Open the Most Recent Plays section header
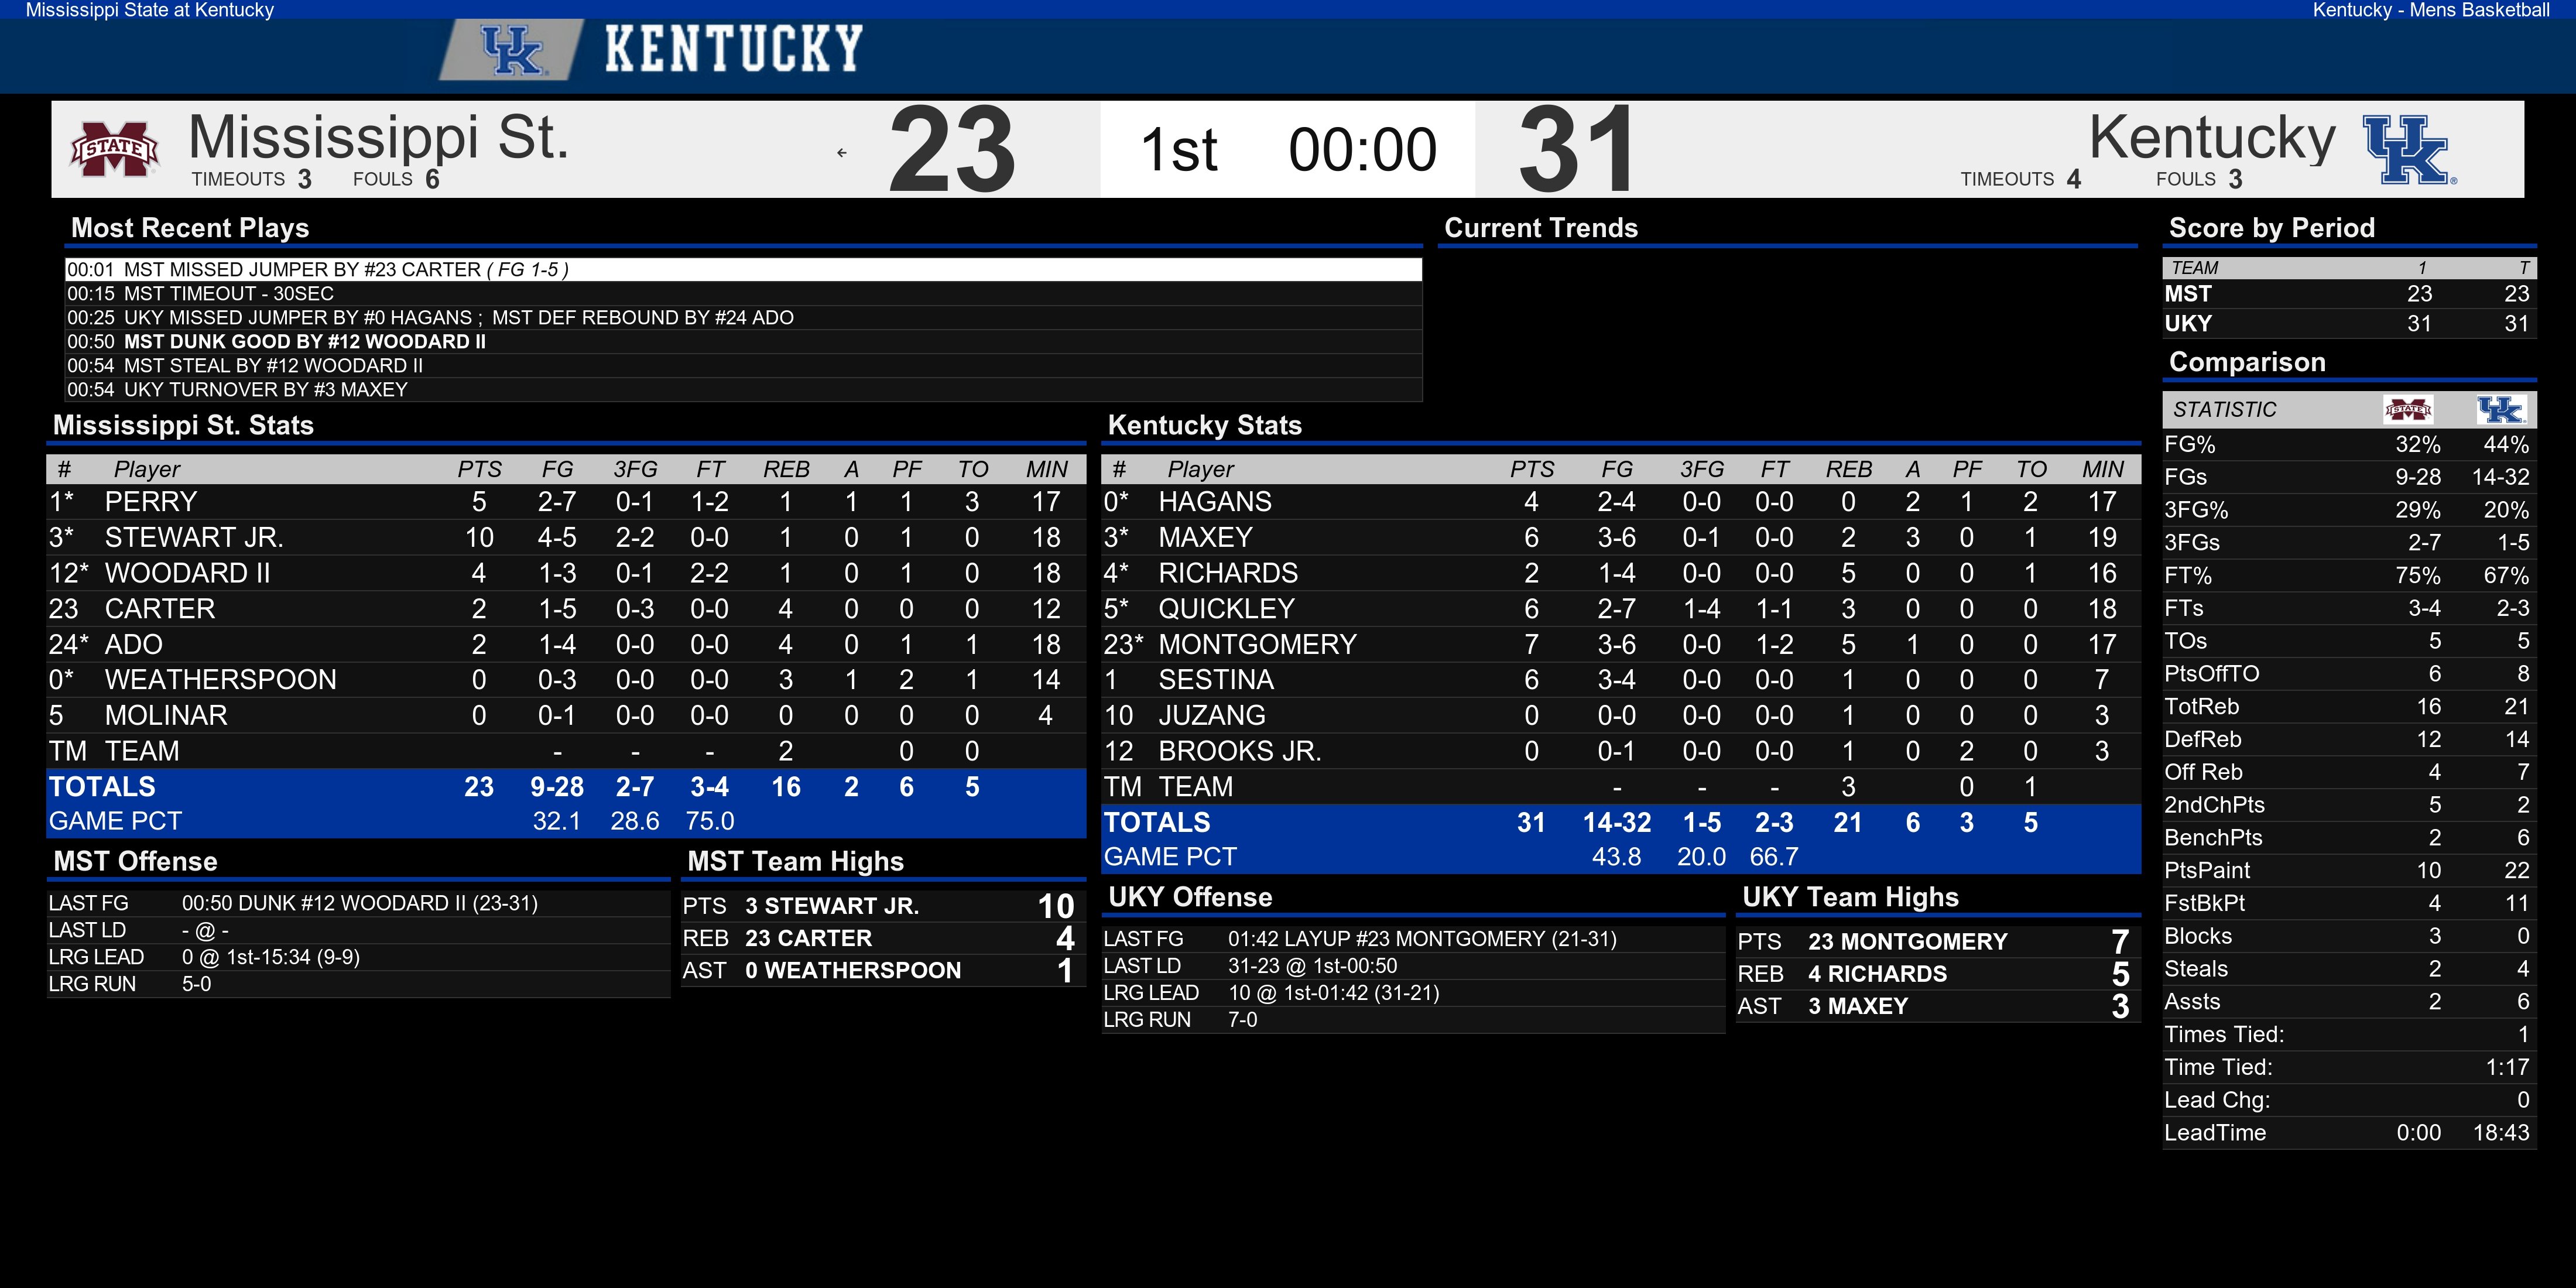This screenshot has height=1288, width=2576. point(190,228)
